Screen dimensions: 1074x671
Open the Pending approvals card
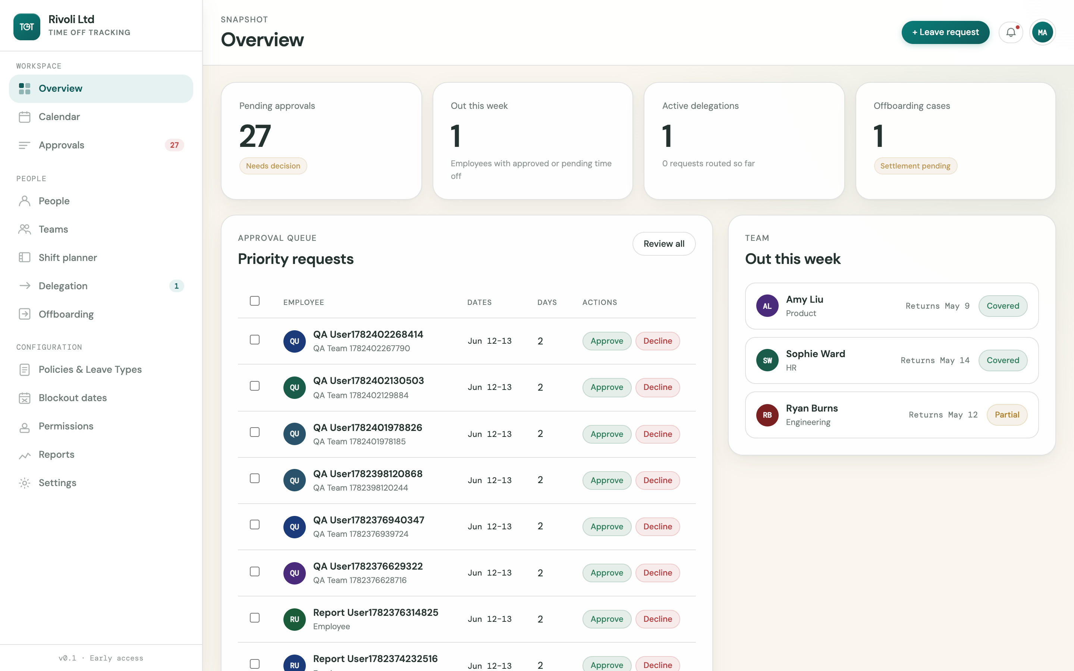321,141
